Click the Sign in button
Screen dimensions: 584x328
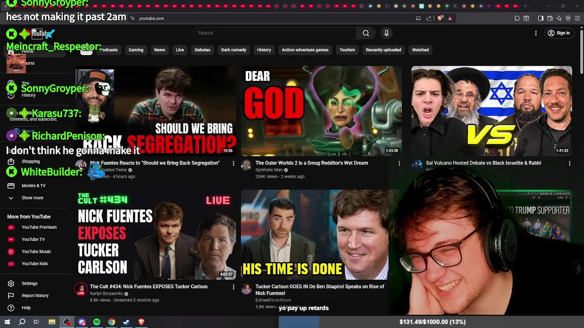559,33
